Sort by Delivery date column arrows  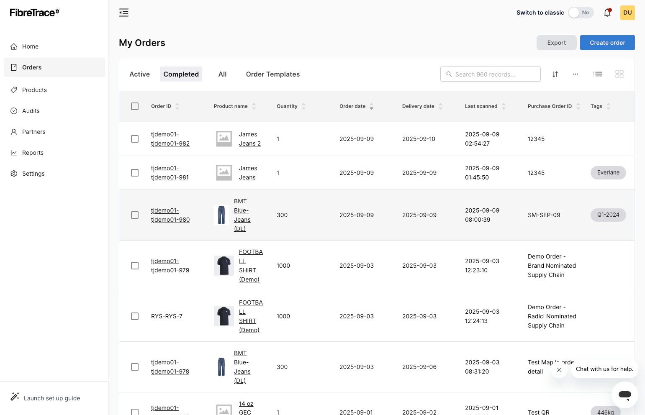[x=440, y=106]
